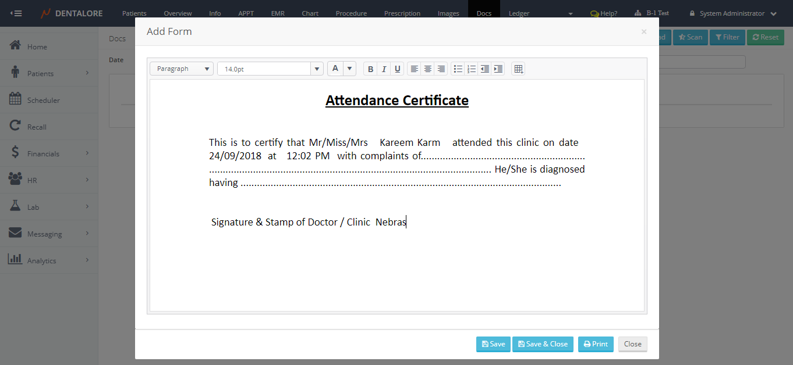Switch to the Prescription tab
793x365 pixels.
(402, 13)
